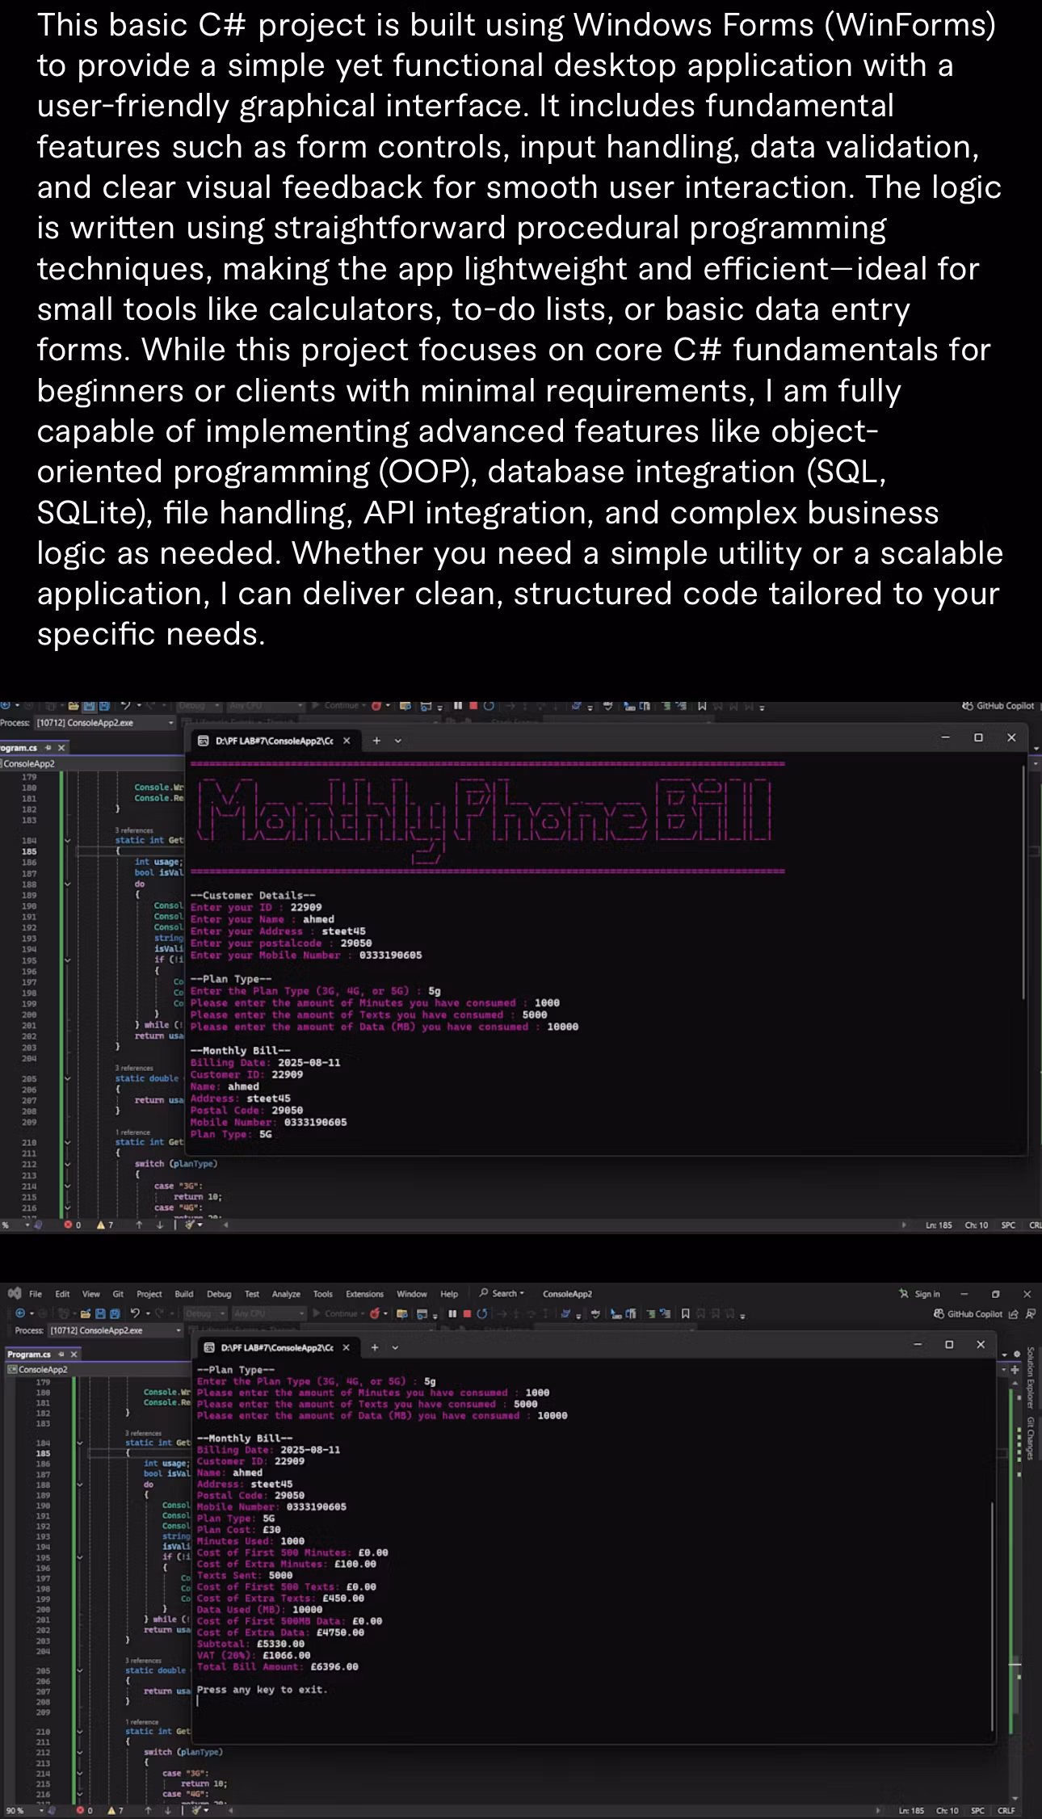
Task: Toggle pin on lower Program.cs tab
Action: tap(61, 1354)
